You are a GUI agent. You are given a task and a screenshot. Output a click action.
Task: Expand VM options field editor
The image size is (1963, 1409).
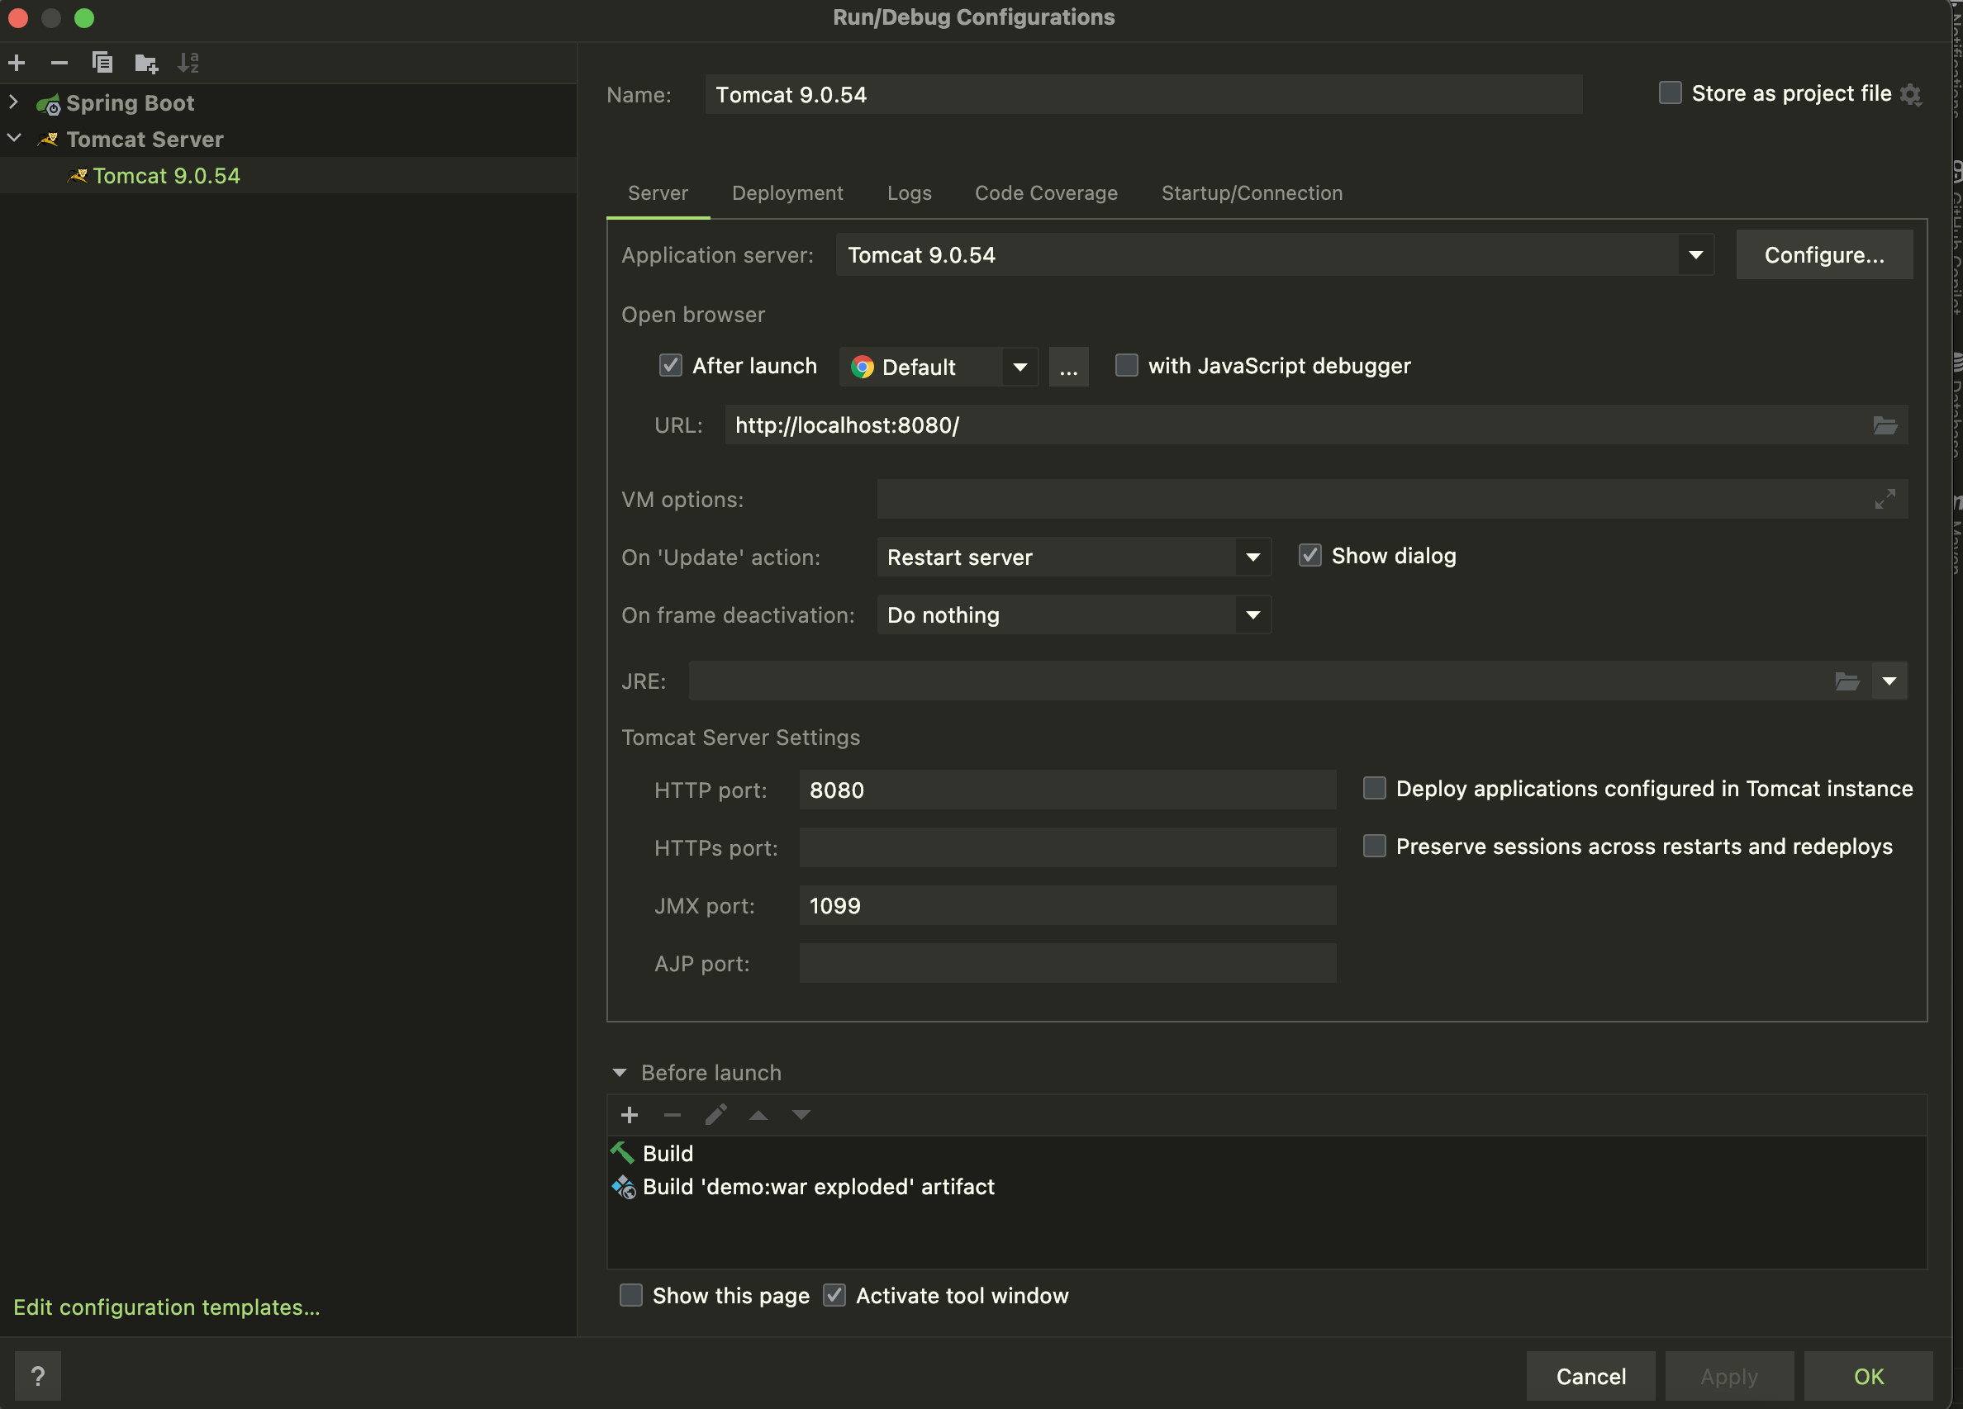(1885, 500)
